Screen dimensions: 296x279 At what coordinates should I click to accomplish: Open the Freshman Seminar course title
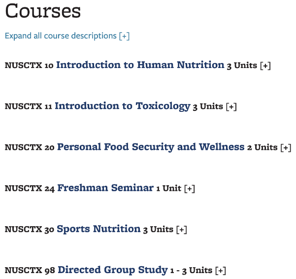tap(105, 188)
